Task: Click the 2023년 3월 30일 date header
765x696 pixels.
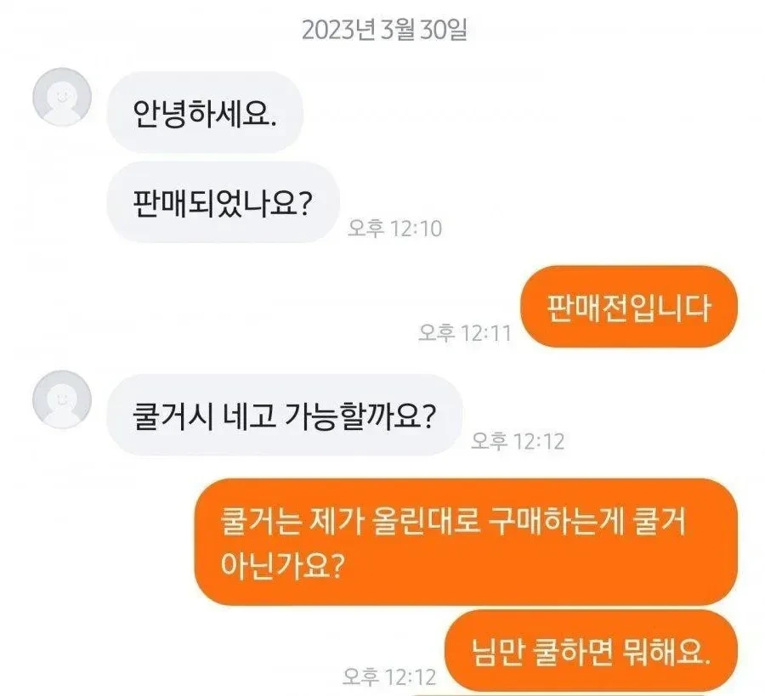Action: (x=384, y=30)
